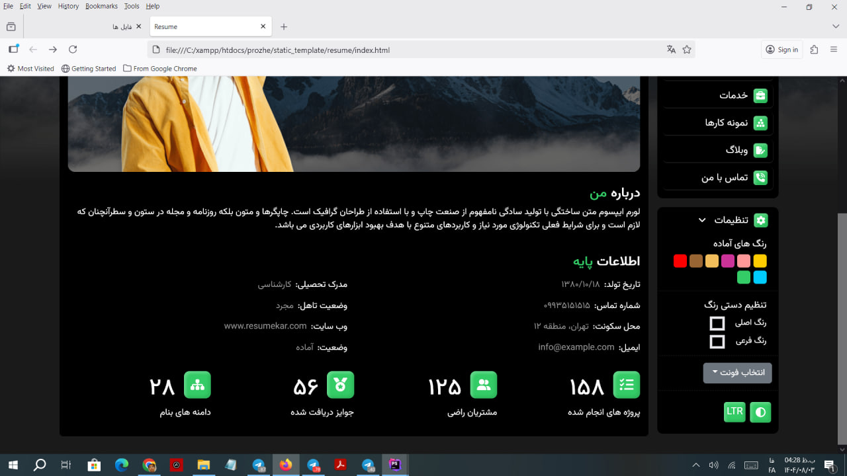The width and height of the screenshot is (847, 476).
Task: Click the Sign in button
Action: (x=781, y=50)
